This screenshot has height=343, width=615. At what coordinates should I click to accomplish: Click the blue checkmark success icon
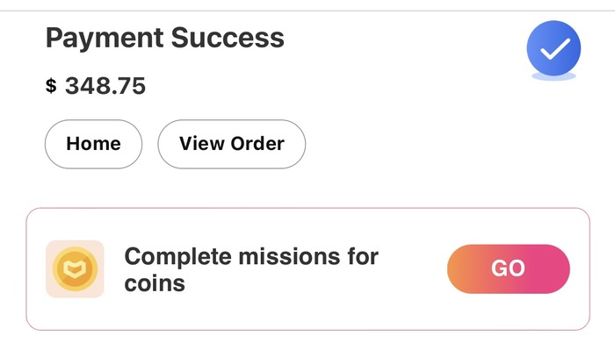(553, 48)
